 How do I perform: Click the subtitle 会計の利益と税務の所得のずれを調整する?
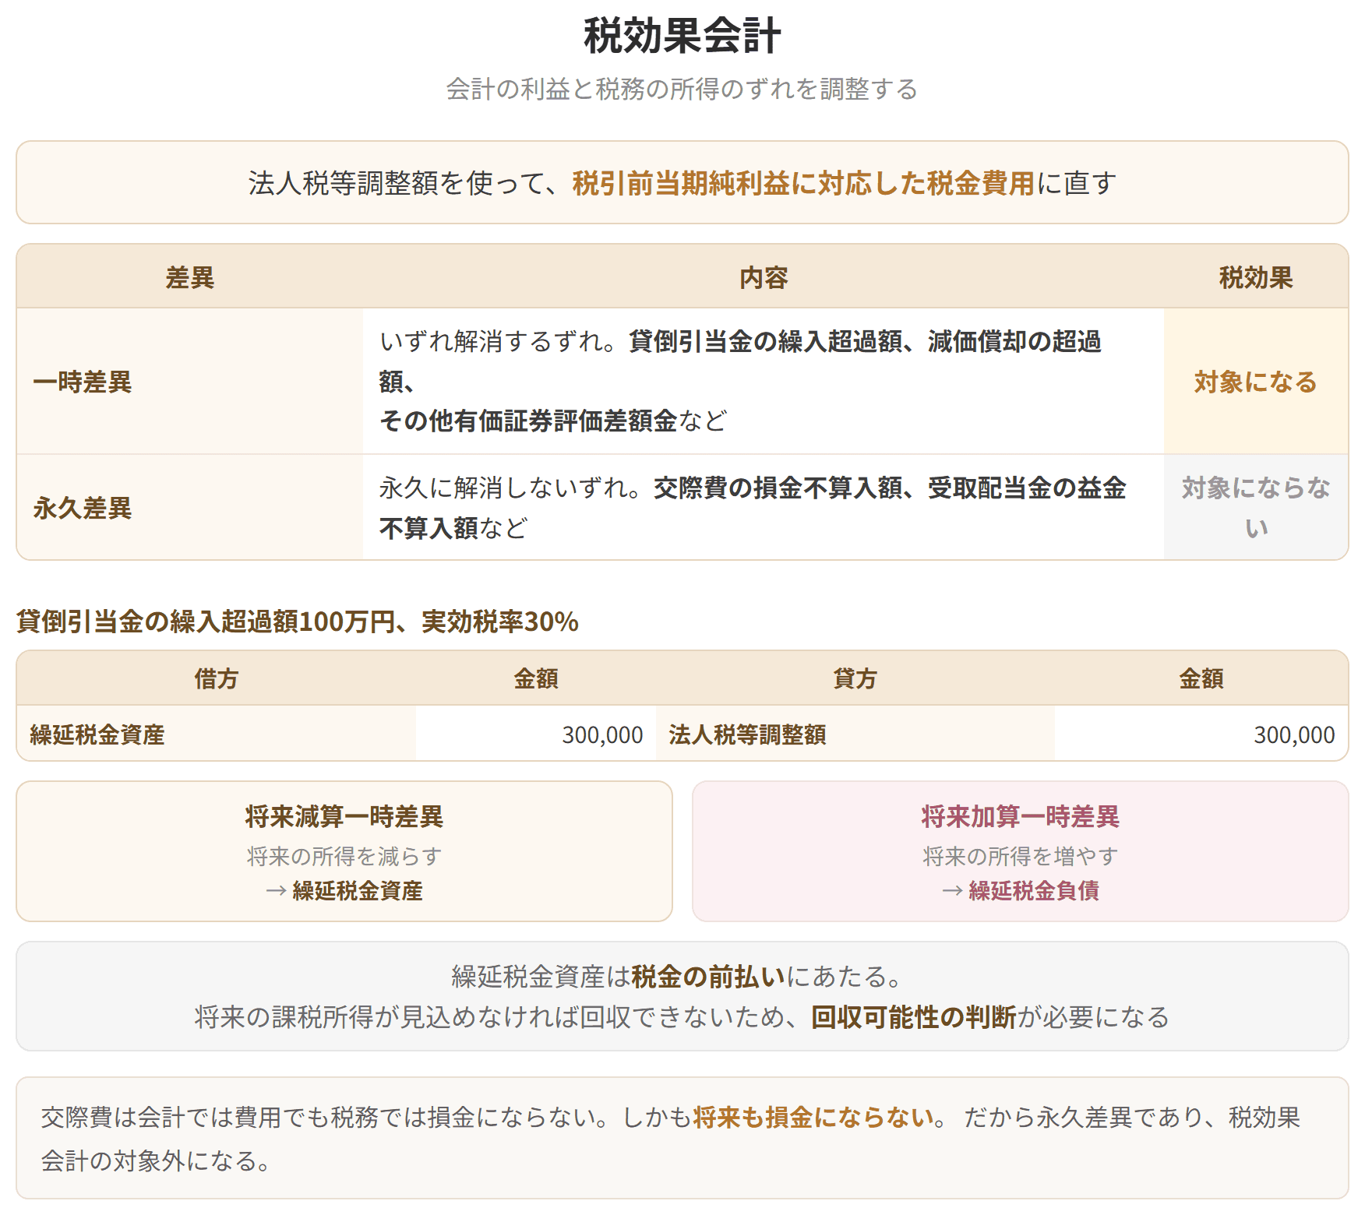click(x=682, y=89)
